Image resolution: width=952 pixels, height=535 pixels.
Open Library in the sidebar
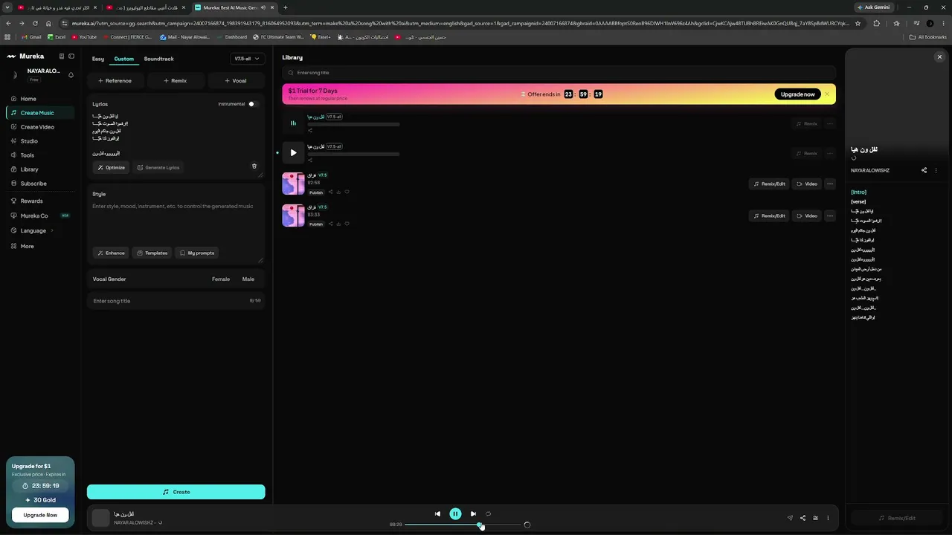coord(29,169)
